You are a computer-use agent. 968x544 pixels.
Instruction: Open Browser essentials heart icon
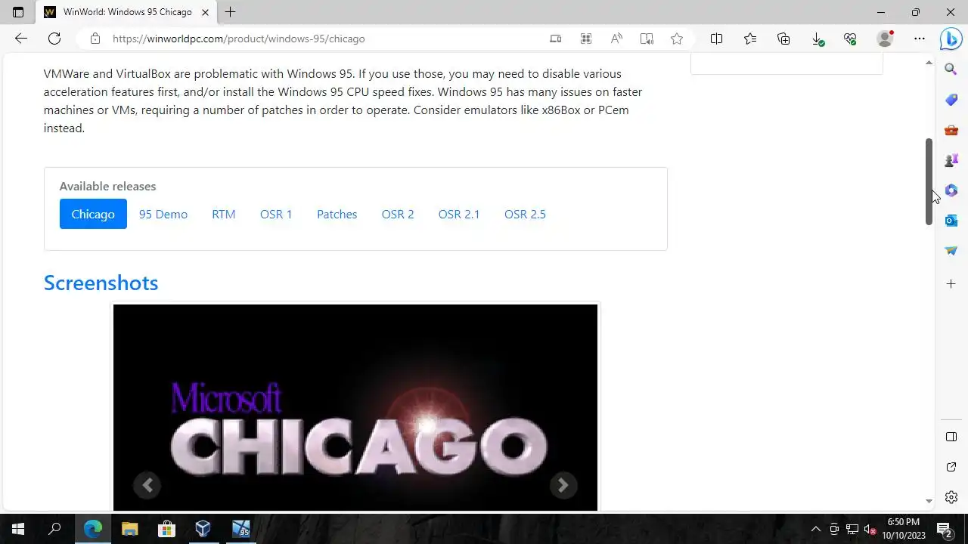coord(851,39)
